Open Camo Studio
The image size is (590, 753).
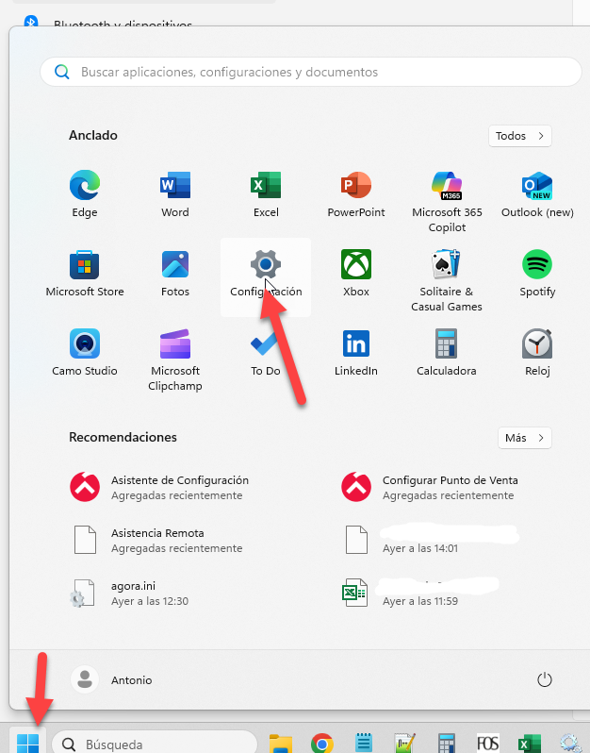pos(85,353)
